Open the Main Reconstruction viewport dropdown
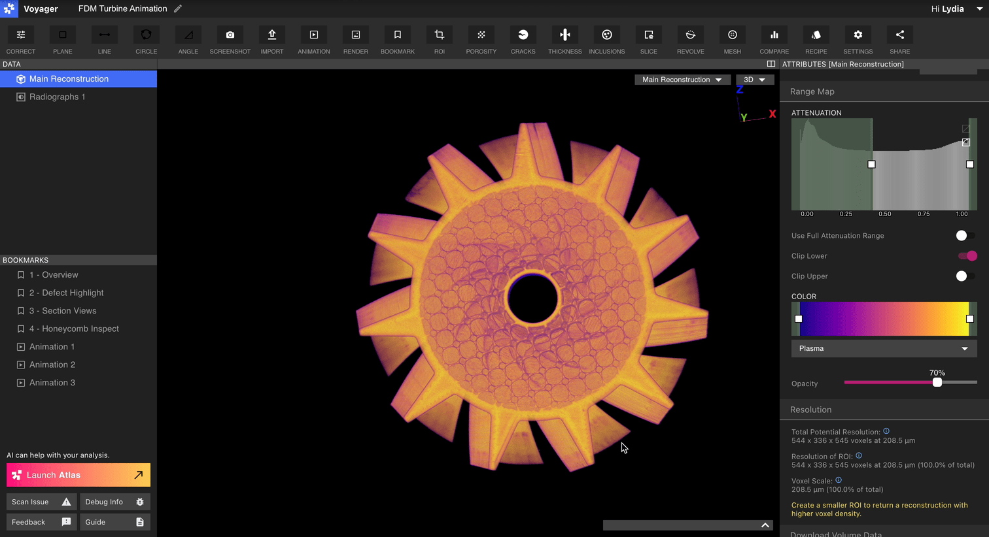The height and width of the screenshot is (537, 989). coord(682,78)
